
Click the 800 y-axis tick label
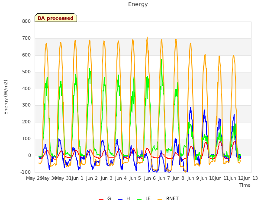26,21
